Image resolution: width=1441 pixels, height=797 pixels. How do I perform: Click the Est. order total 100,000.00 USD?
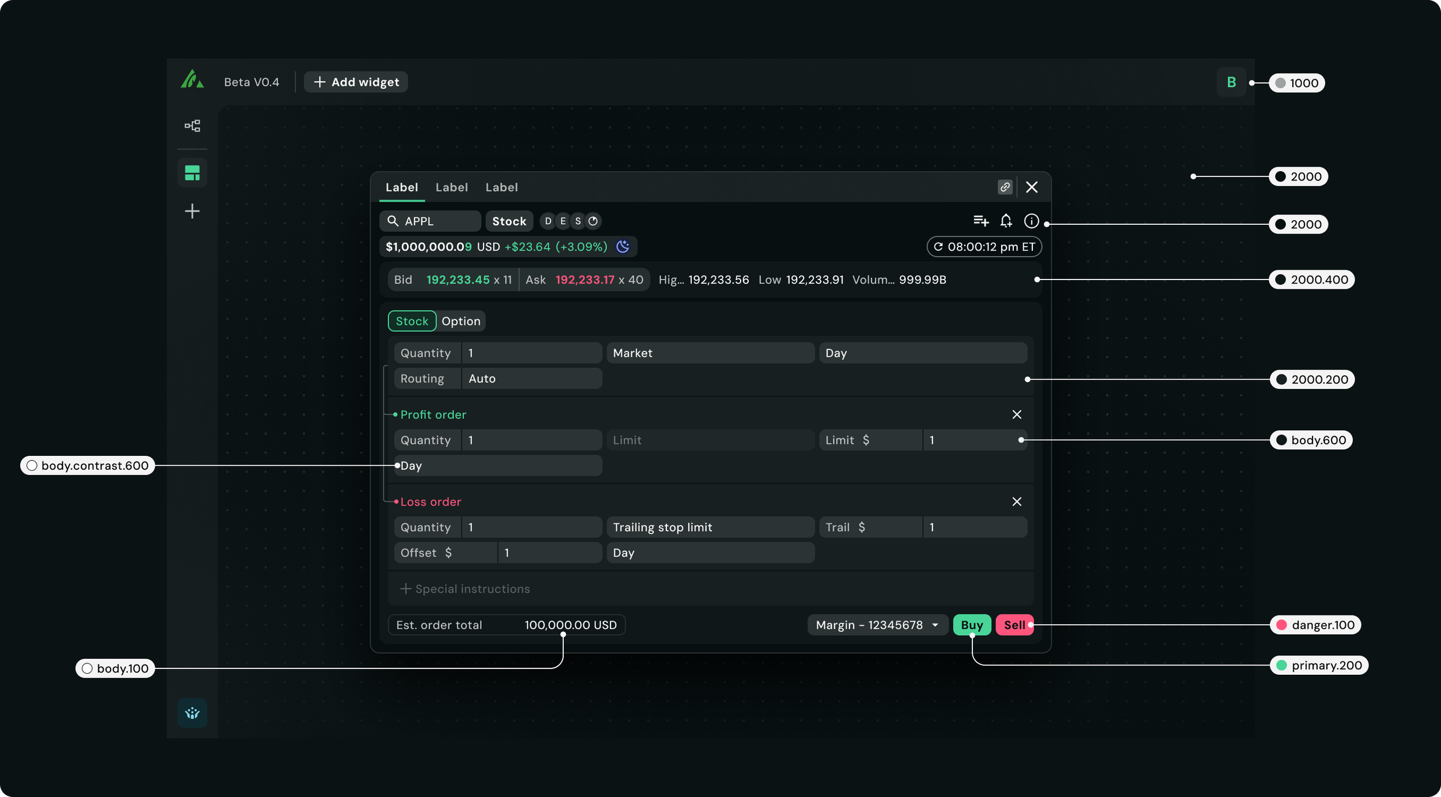[x=507, y=625]
